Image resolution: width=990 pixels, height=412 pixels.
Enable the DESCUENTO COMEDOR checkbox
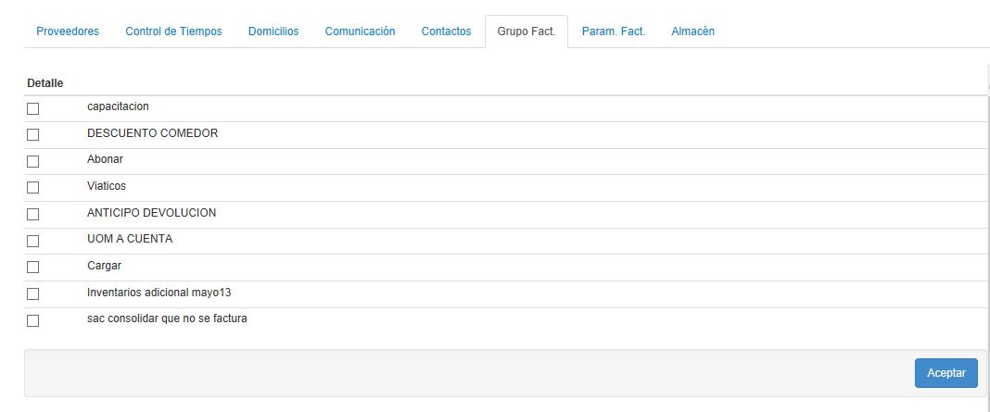(33, 134)
